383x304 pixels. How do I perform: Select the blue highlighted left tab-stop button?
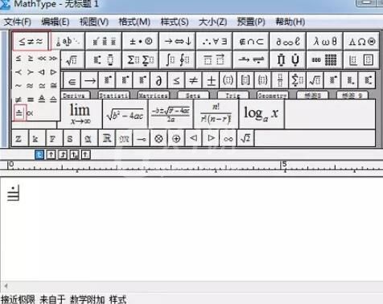click(x=39, y=154)
